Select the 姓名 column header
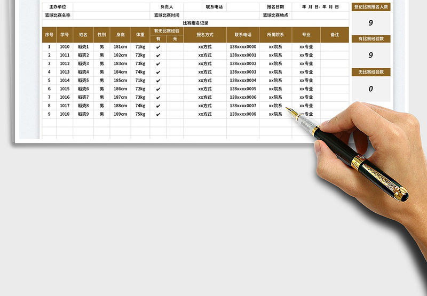Image resolution: width=427 pixels, height=296 pixels. (x=83, y=35)
